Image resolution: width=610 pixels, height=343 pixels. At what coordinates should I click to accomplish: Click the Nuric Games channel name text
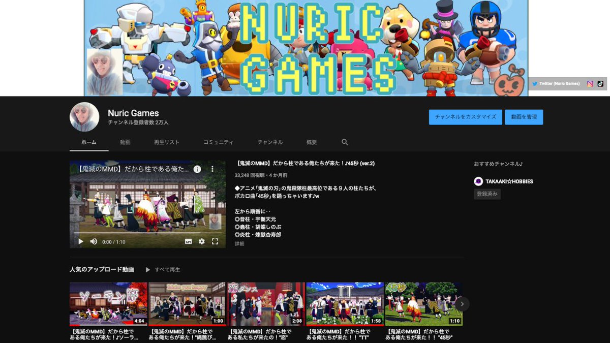click(133, 113)
